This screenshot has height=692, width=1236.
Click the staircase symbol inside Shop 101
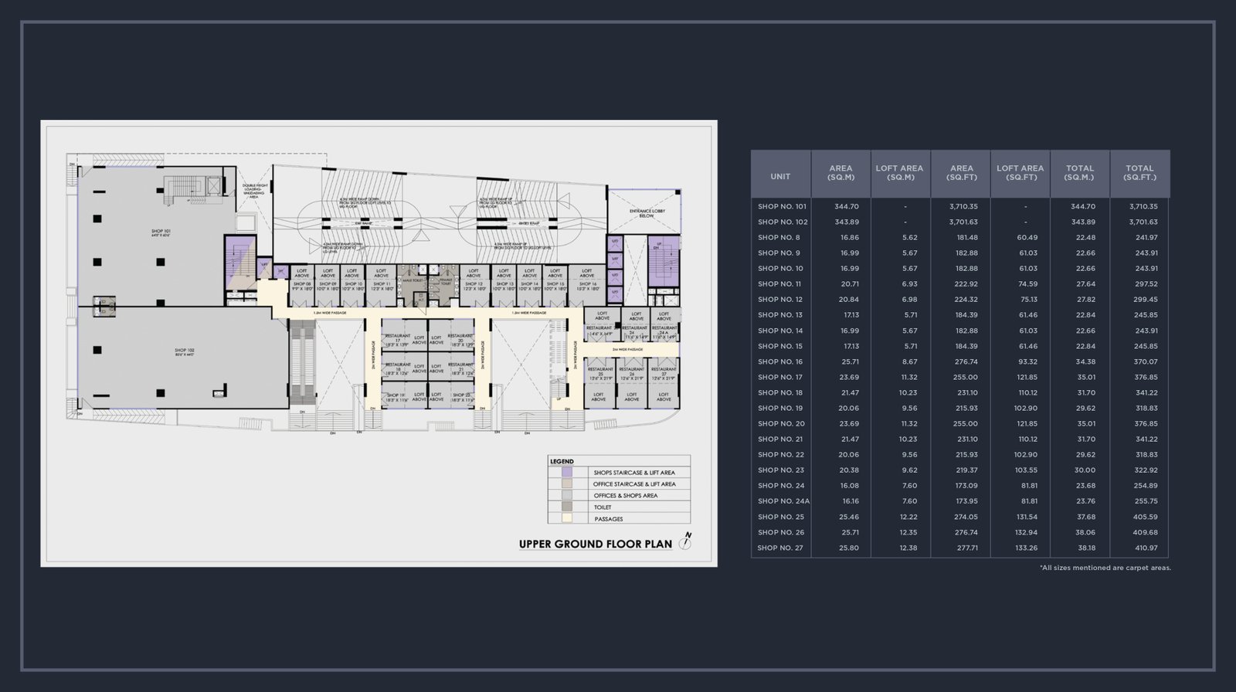(x=186, y=186)
